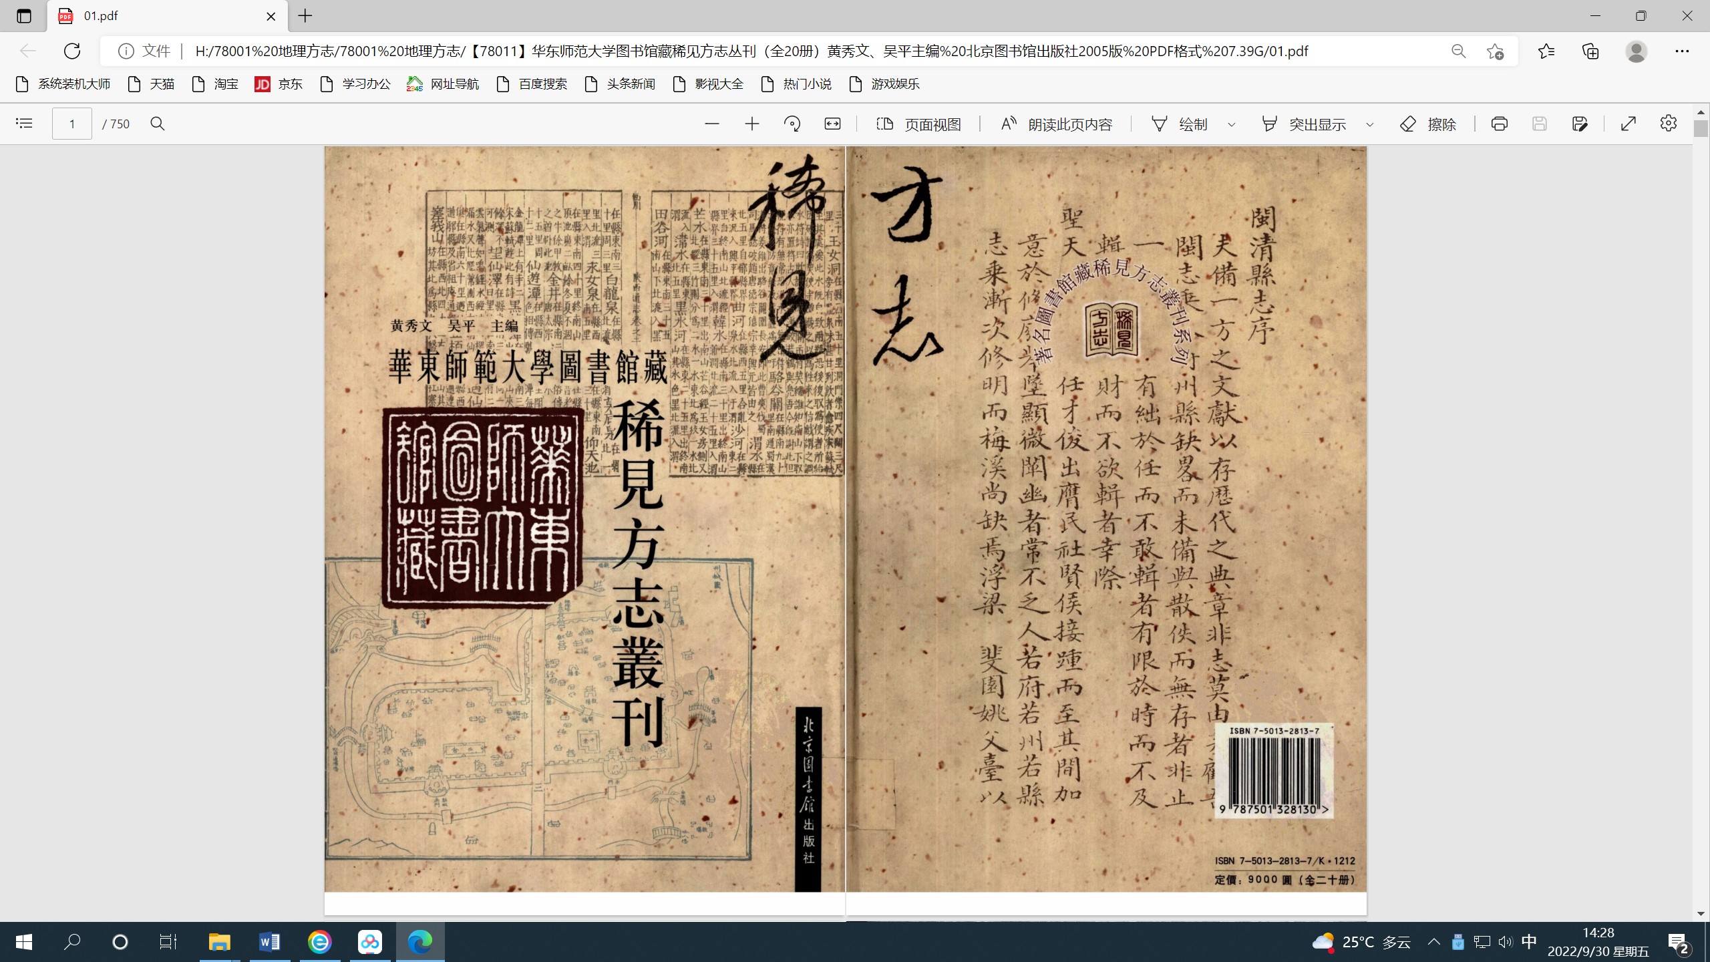Screen dimensions: 1710x962
Task: Open the favorites list
Action: [1546, 51]
